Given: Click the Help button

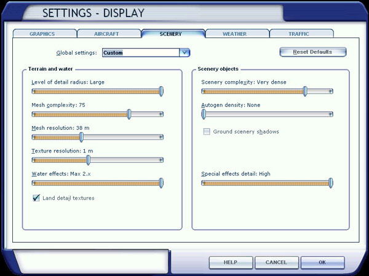Looking at the screenshot, I should (x=231, y=262).
